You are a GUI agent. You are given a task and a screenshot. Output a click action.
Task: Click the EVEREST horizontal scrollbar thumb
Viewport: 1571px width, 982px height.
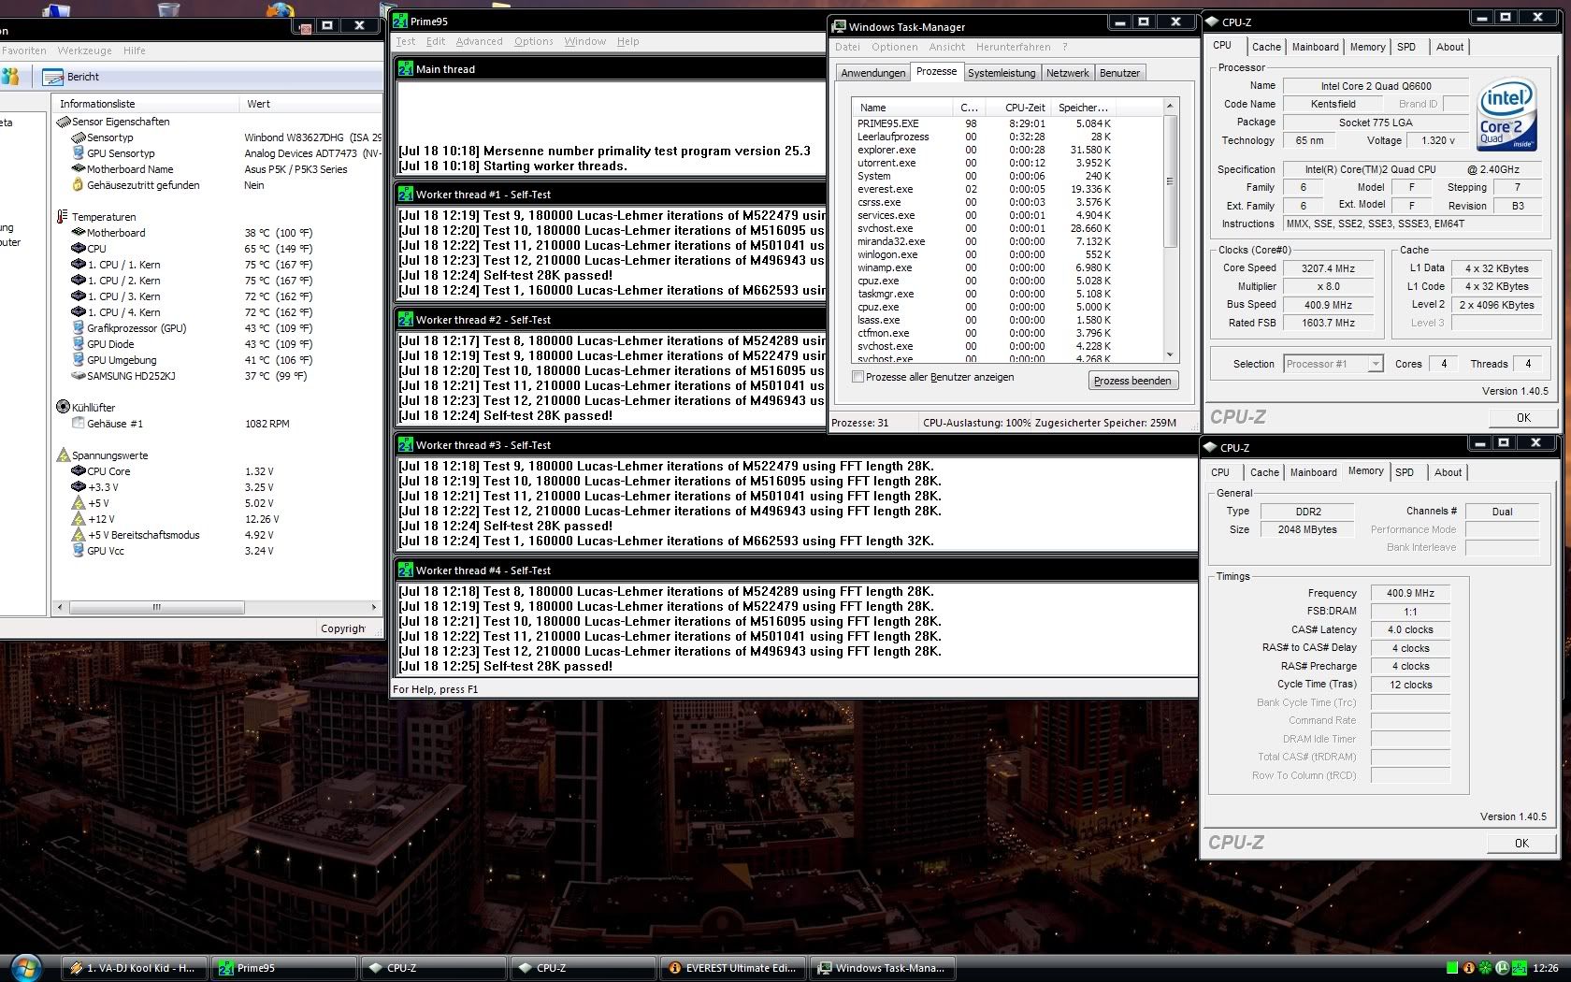click(157, 607)
